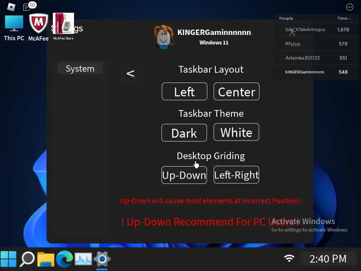The width and height of the screenshot is (361, 271).
Task: Open the McAFee shield desktop icon
Action: 38,28
